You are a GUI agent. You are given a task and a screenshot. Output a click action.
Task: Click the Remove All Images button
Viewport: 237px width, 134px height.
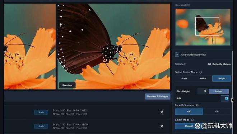[x=158, y=96]
